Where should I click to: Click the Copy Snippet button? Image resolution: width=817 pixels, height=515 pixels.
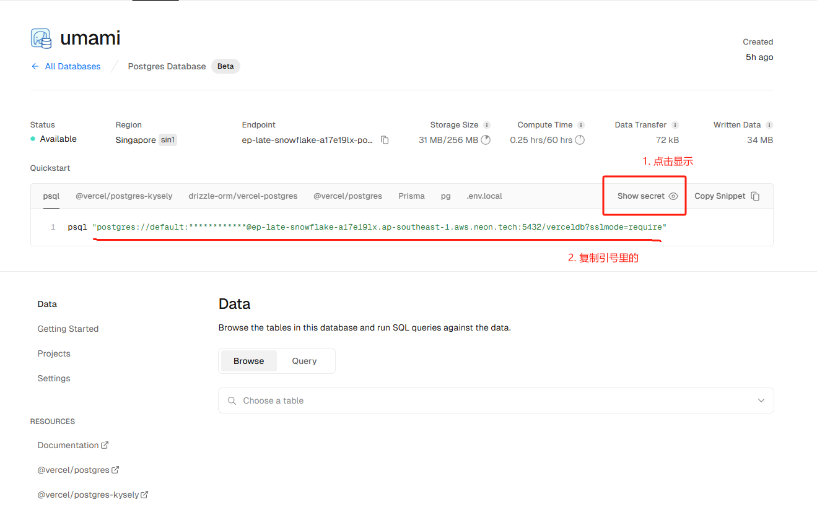click(727, 196)
